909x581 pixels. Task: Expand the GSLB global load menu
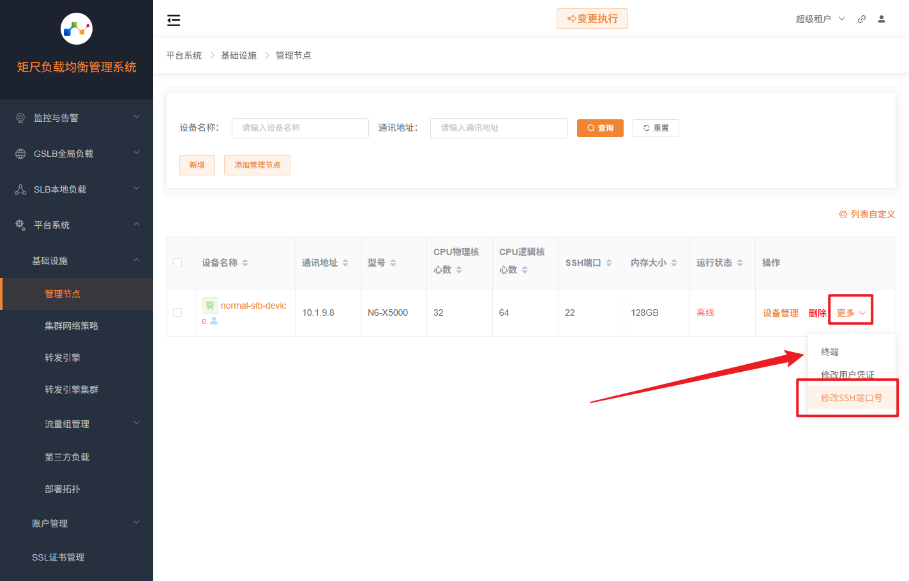point(77,154)
